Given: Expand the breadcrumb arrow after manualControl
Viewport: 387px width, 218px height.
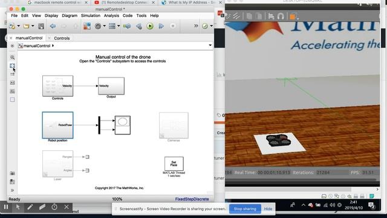Looking at the screenshot, I should [53, 46].
